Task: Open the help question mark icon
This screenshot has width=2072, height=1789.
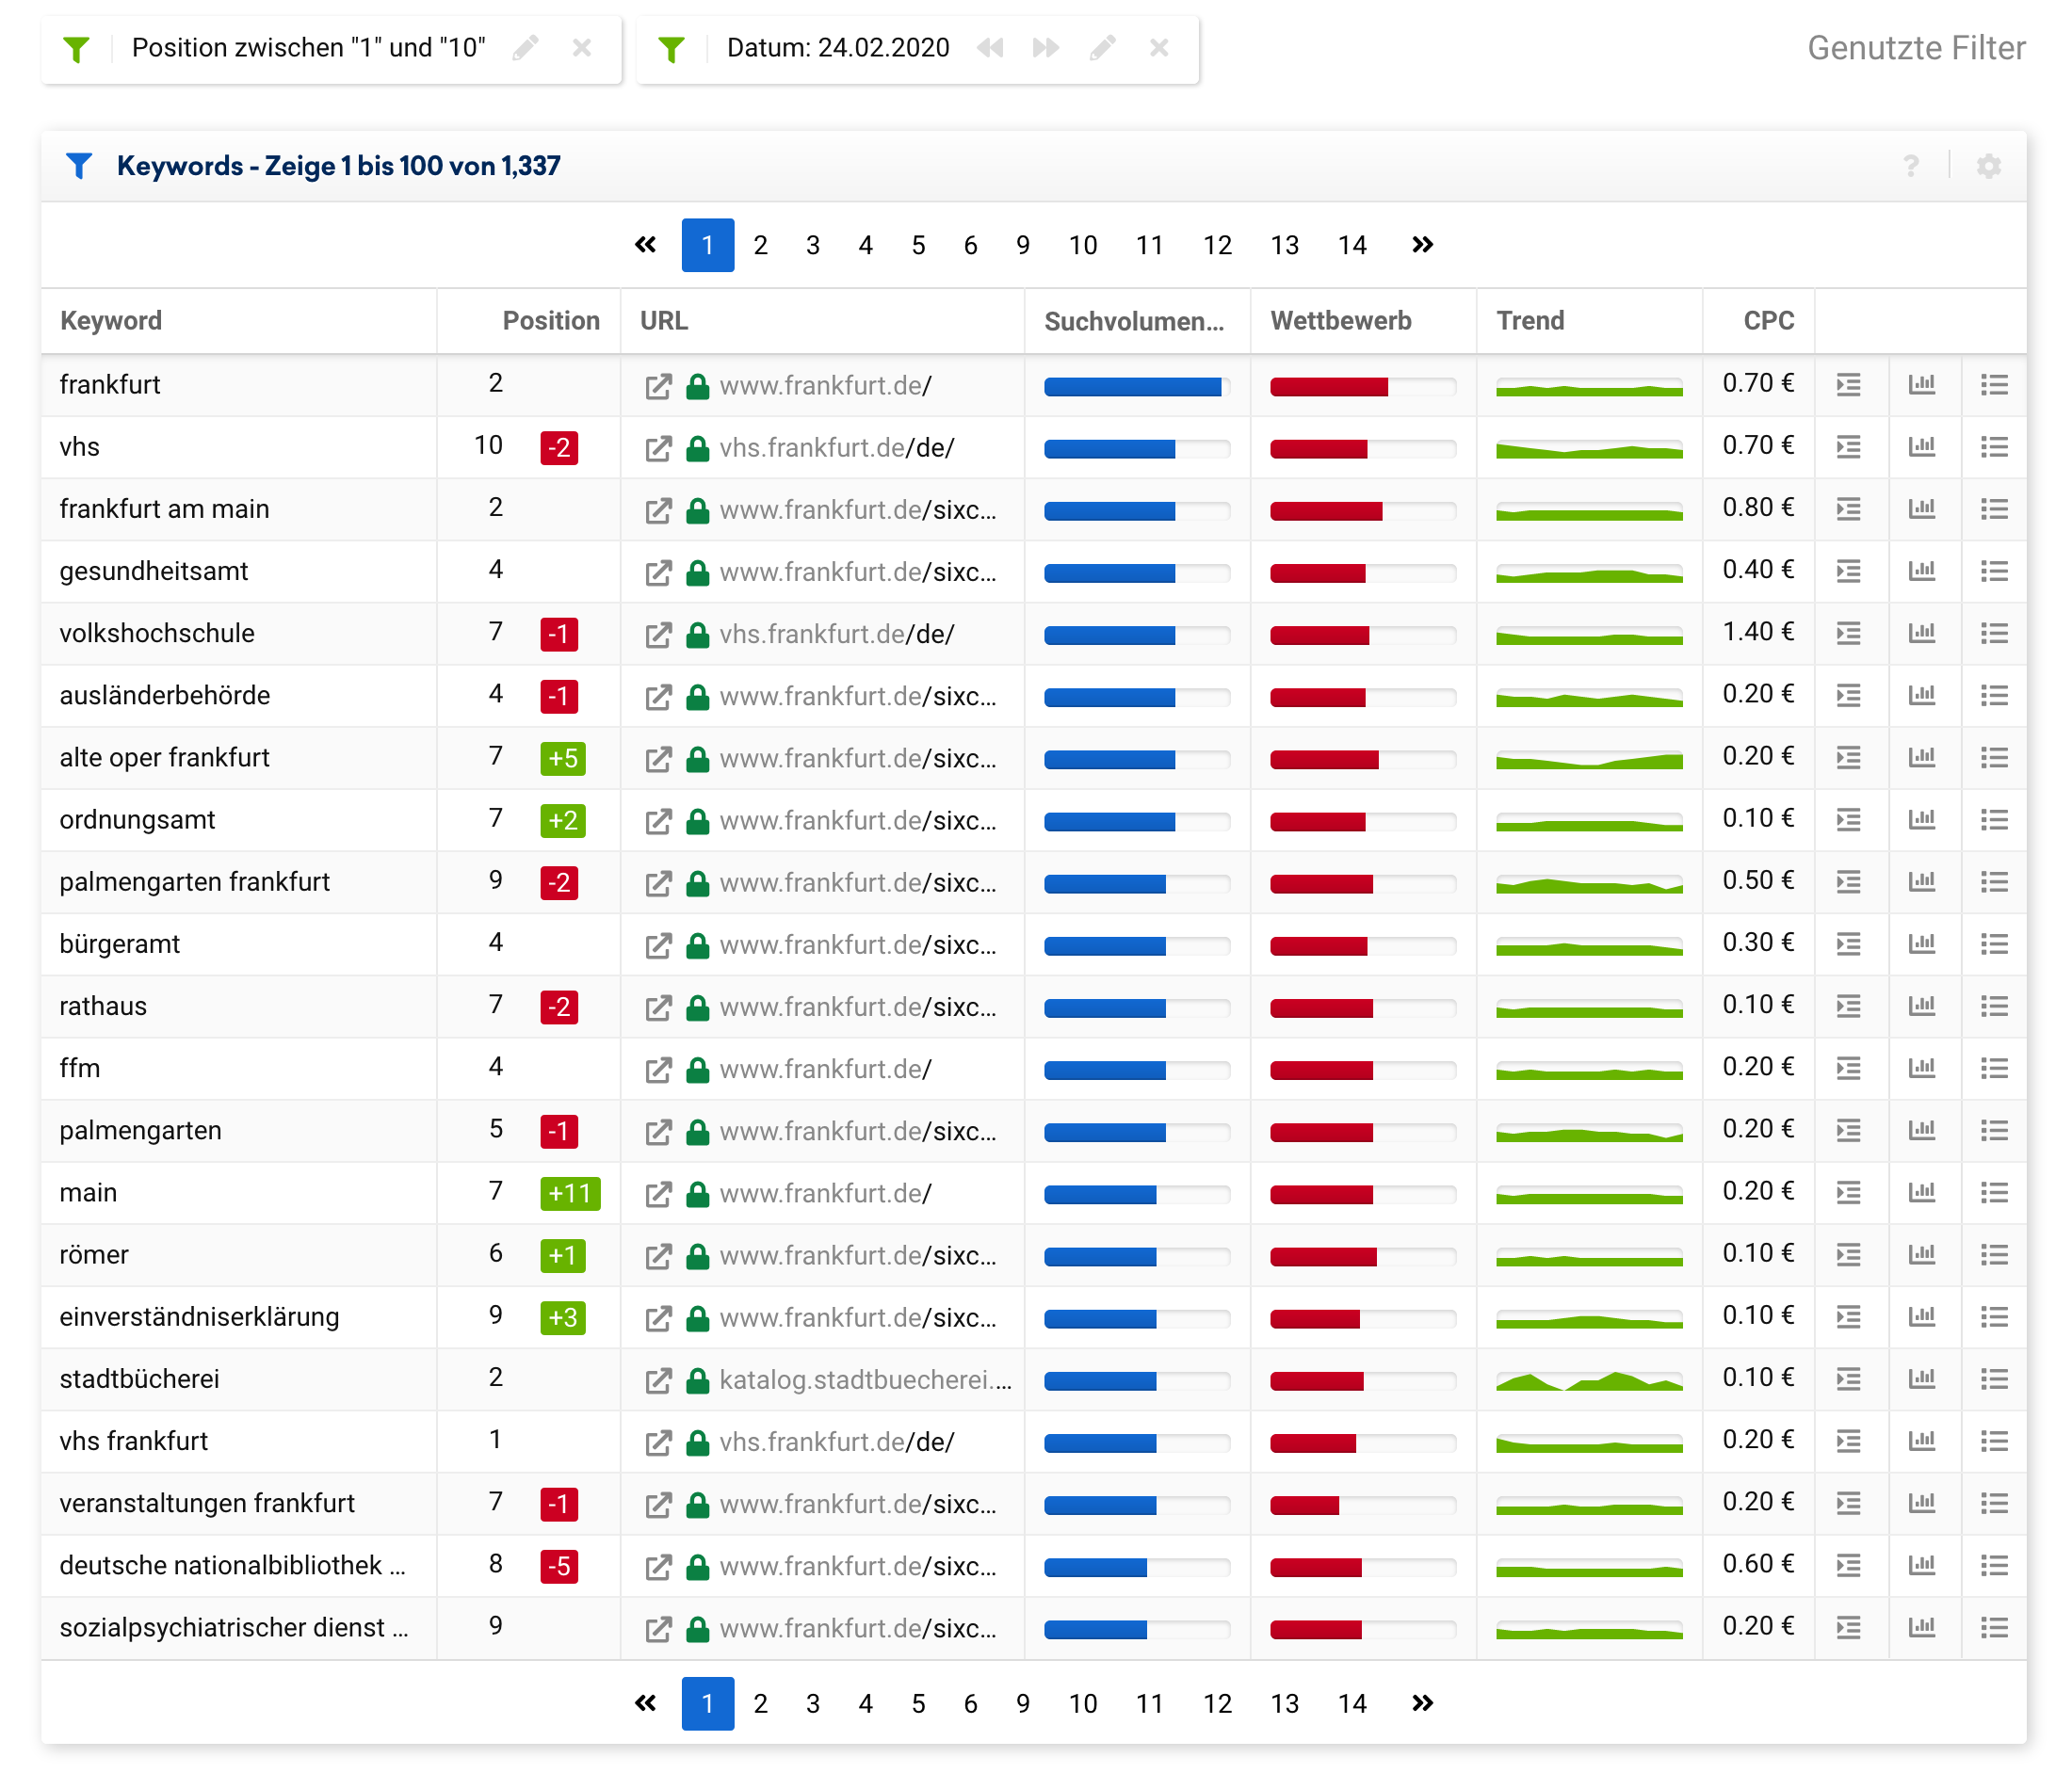Action: (1911, 166)
